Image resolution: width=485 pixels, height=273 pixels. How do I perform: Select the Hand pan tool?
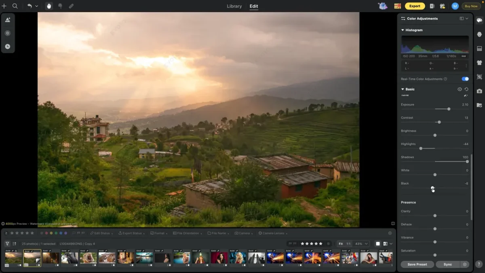[x=49, y=6]
